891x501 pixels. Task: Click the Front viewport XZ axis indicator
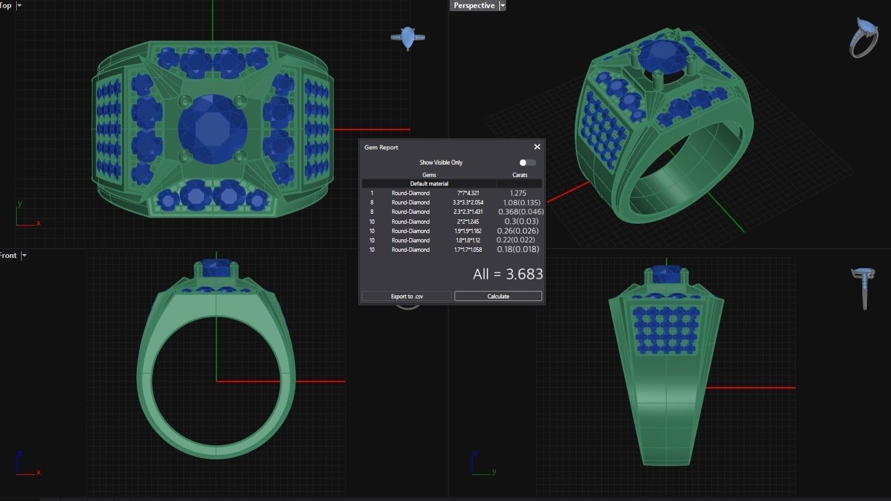[28, 464]
